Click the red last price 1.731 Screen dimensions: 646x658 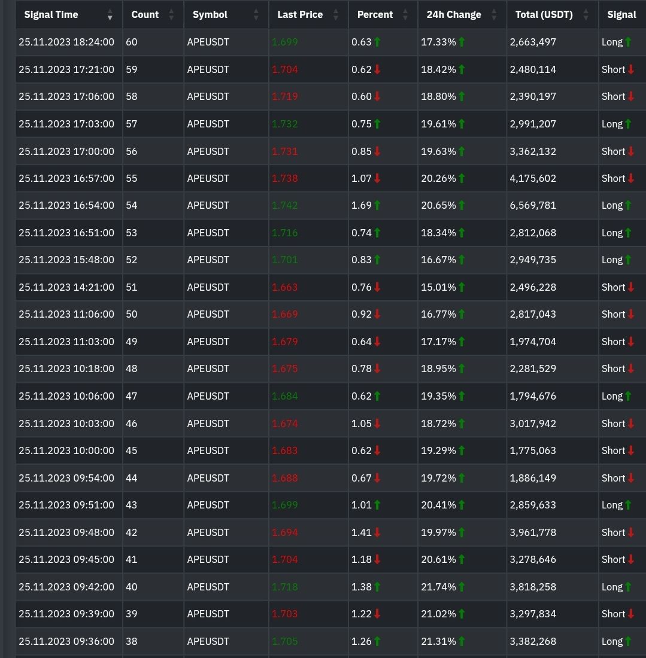[x=285, y=151]
